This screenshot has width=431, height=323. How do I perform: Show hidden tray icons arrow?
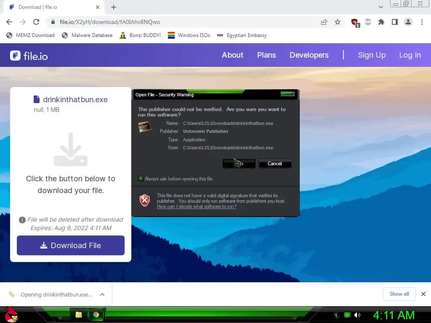coord(336,315)
